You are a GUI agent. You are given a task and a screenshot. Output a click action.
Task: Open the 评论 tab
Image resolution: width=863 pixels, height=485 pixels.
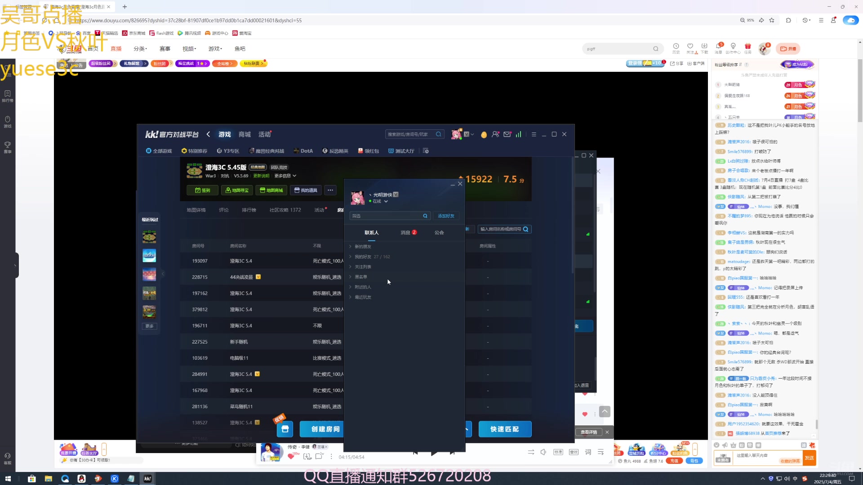click(223, 210)
